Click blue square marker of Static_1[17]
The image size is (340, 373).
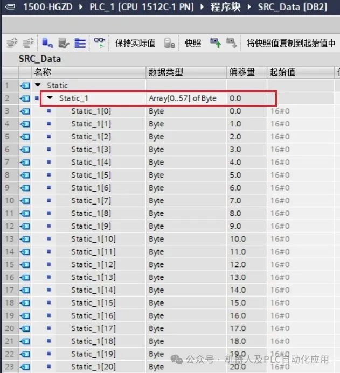coord(49,328)
